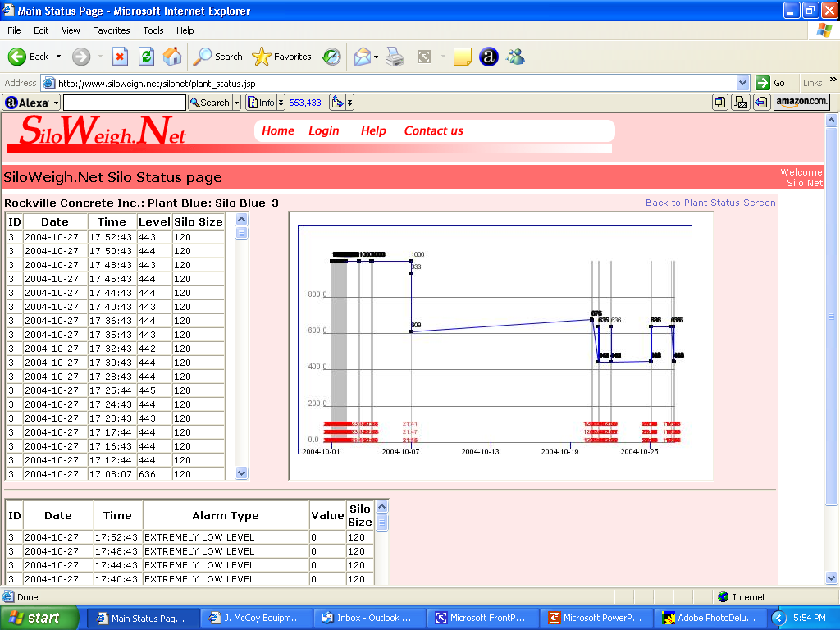Click the SiloWeigh.Net logo
Screen dimensions: 840x630
click(x=102, y=131)
